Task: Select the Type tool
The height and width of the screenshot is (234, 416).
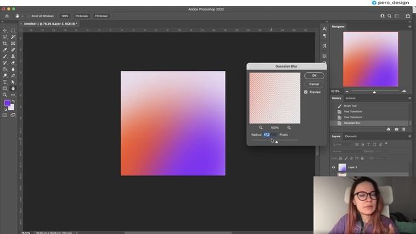Action: coord(5,82)
